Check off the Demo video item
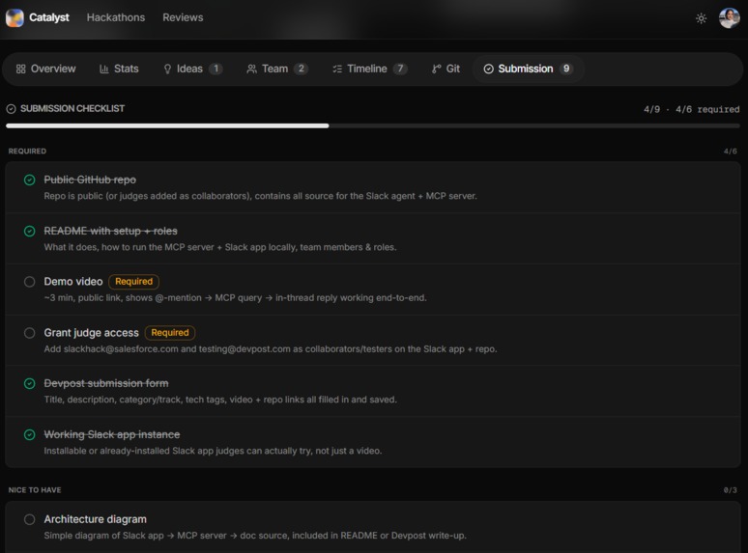This screenshot has width=748, height=553. [30, 282]
